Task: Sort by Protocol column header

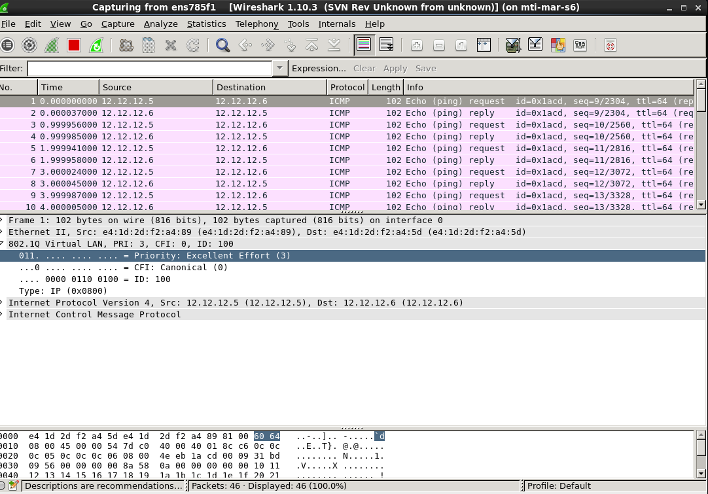Action: (347, 87)
